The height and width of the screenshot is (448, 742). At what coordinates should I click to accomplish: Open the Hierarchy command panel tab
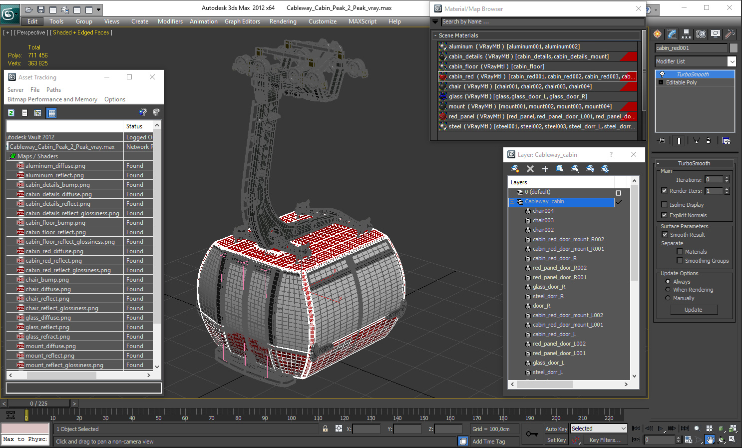click(x=687, y=34)
